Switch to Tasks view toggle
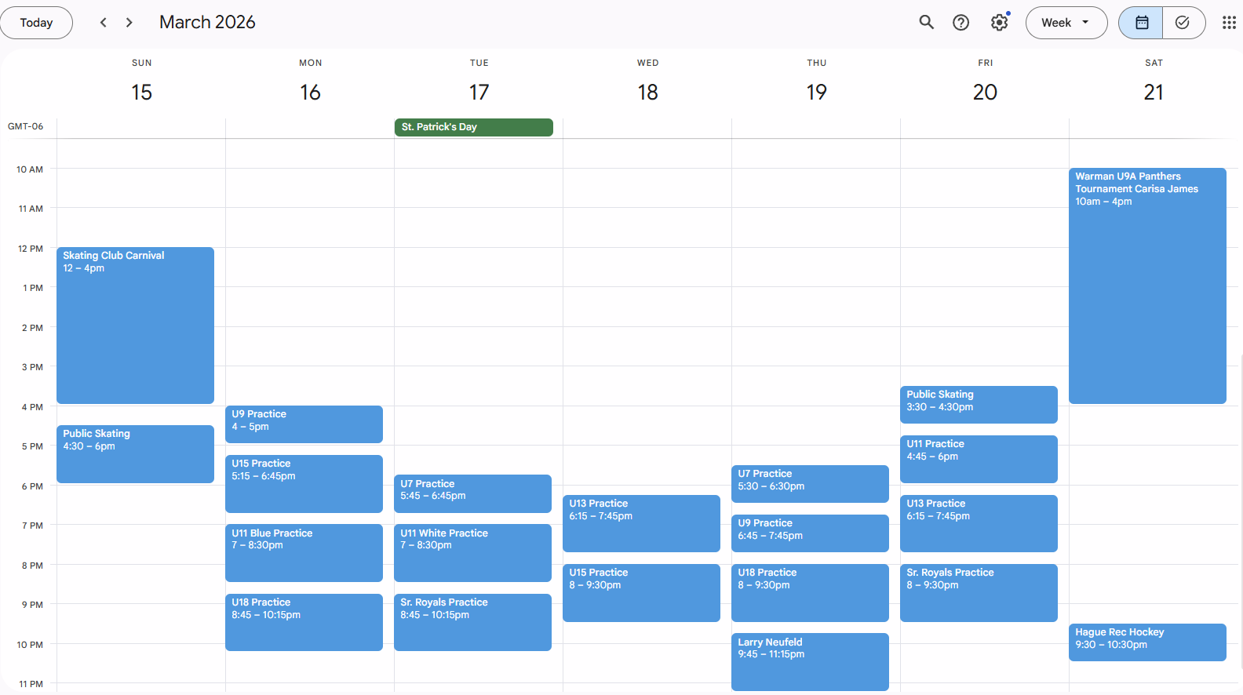The height and width of the screenshot is (695, 1243). [1183, 23]
